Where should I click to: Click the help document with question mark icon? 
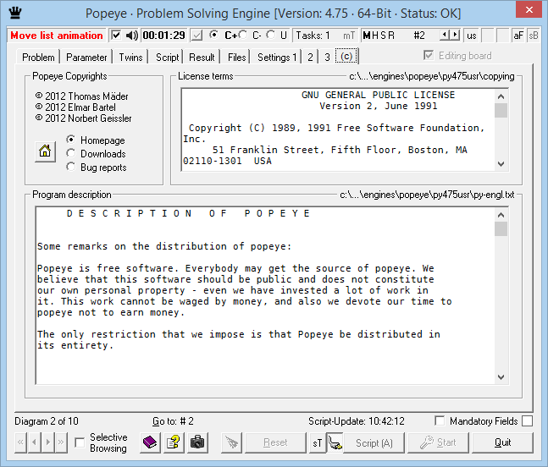(x=174, y=443)
